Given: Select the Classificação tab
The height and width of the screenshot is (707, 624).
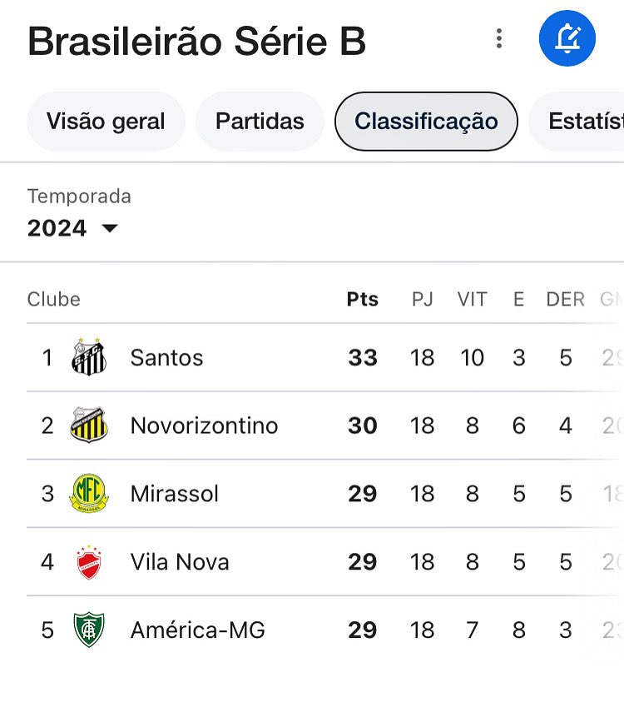Looking at the screenshot, I should pos(426,122).
